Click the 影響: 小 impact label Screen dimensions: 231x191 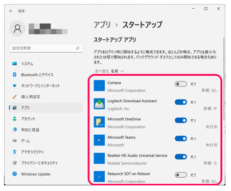tap(211, 163)
